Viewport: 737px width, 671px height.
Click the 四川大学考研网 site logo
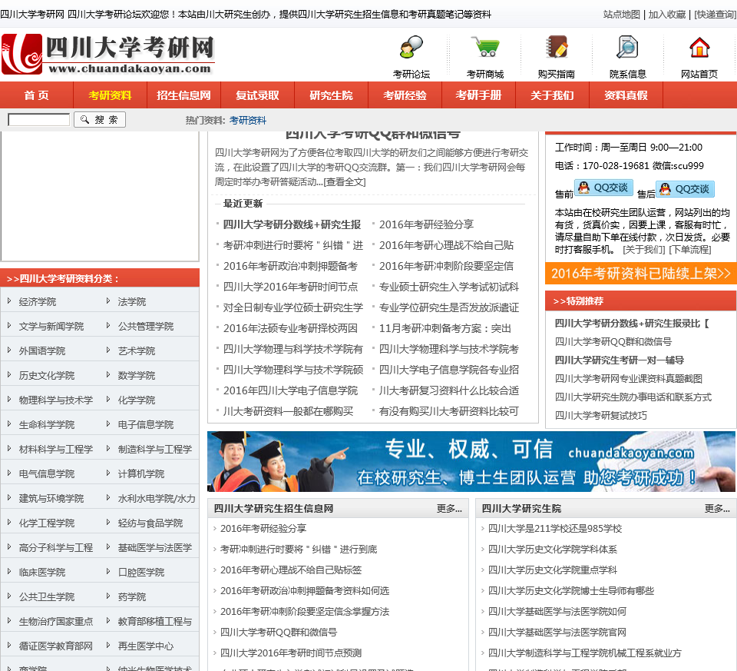coord(108,54)
